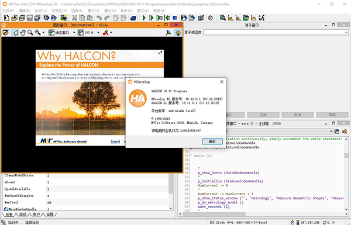
Task: Select the MainWindowHandle variable row
Action: click(x=86, y=209)
